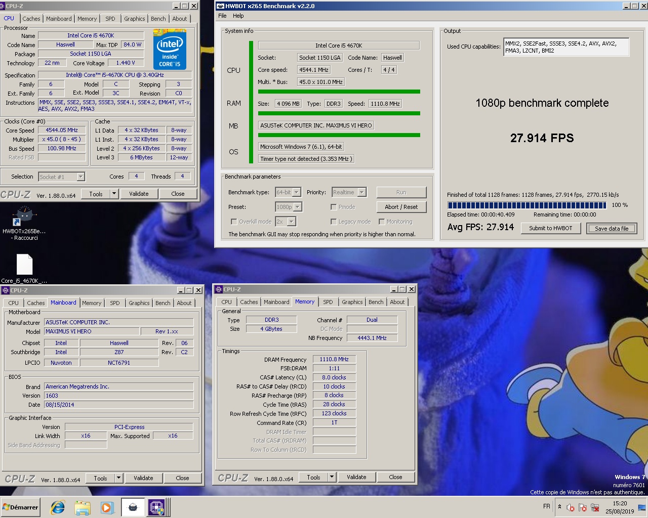Switch to SPD tab in CPU-Z CPU window
Image resolution: width=648 pixels, height=518 pixels.
110,19
